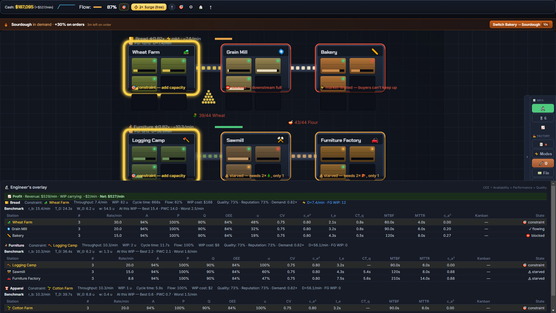This screenshot has height=313, width=556.
Task: Click the wrench maintenance button showing 0
Action: [x=543, y=163]
